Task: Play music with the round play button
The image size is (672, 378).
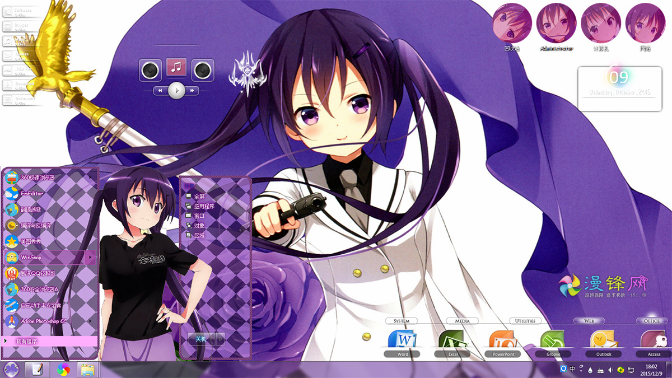Action: pos(176,90)
